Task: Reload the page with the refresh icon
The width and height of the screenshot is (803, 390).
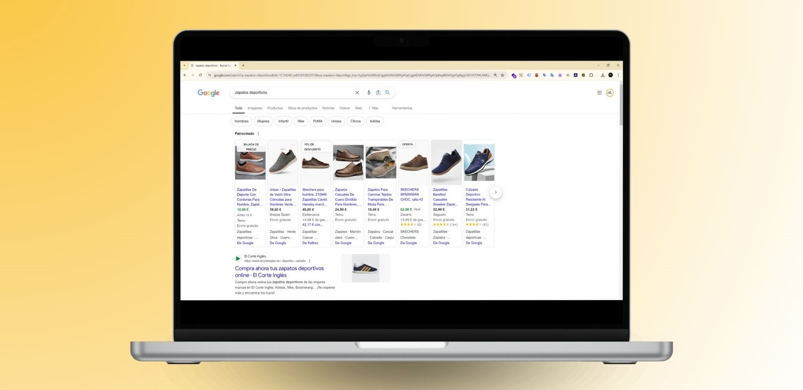Action: tap(200, 75)
